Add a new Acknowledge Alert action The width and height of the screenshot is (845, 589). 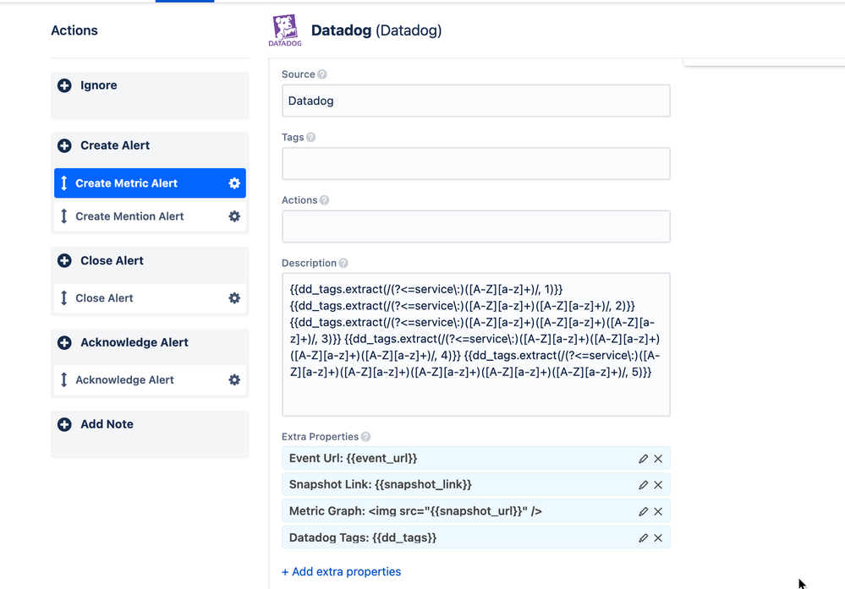coord(64,343)
